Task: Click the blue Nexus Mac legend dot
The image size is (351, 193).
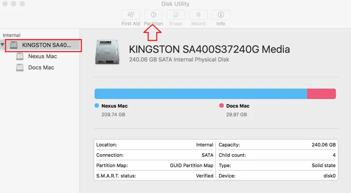Action: click(97, 106)
